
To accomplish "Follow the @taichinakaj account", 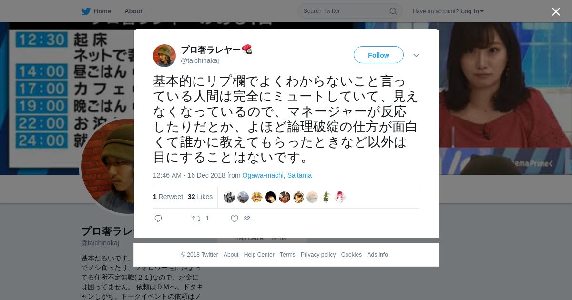I will 378,55.
